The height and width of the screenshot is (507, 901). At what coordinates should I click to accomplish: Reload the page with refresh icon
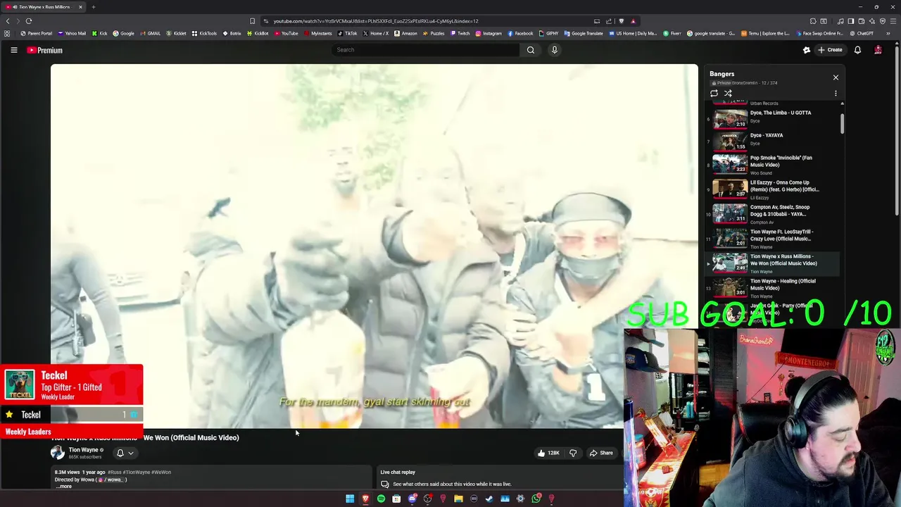pos(29,21)
